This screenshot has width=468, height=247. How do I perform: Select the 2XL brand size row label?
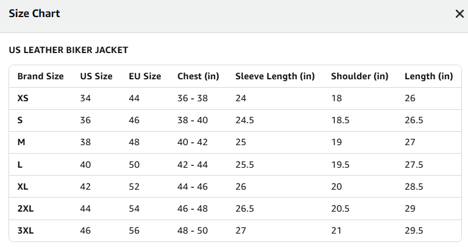point(26,209)
